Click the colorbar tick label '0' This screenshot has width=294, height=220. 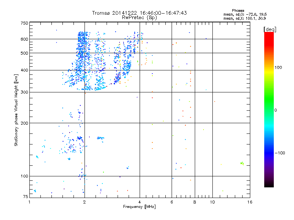click(276, 110)
